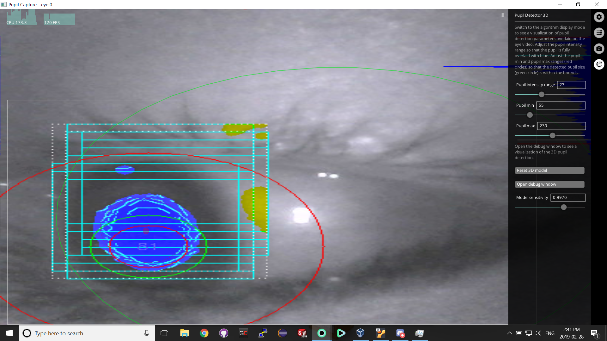Open the Action Center notifications icon
Viewport: 607px width, 341px height.
594,333
